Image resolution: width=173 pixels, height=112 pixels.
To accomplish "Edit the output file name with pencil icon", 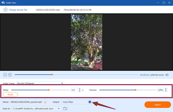I will 45,102.
